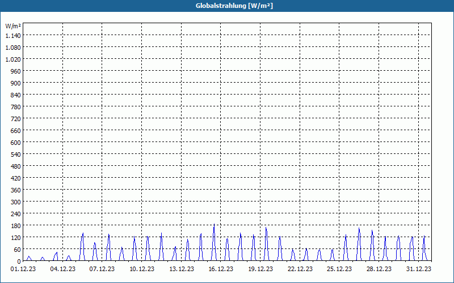Select the 07.12.23 date label

(102, 269)
